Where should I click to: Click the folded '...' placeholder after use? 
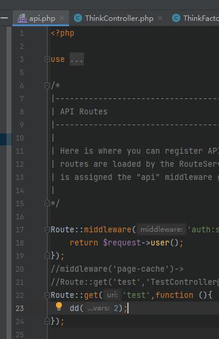tap(77, 59)
